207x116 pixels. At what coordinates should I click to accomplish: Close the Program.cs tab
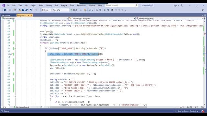click(31, 15)
